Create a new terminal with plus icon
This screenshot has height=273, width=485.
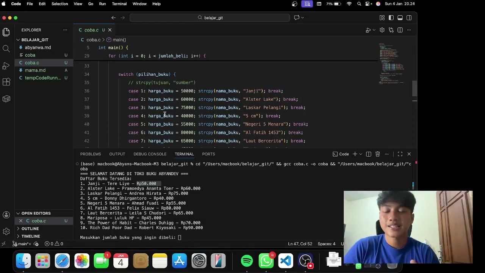pyautogui.click(x=355, y=154)
